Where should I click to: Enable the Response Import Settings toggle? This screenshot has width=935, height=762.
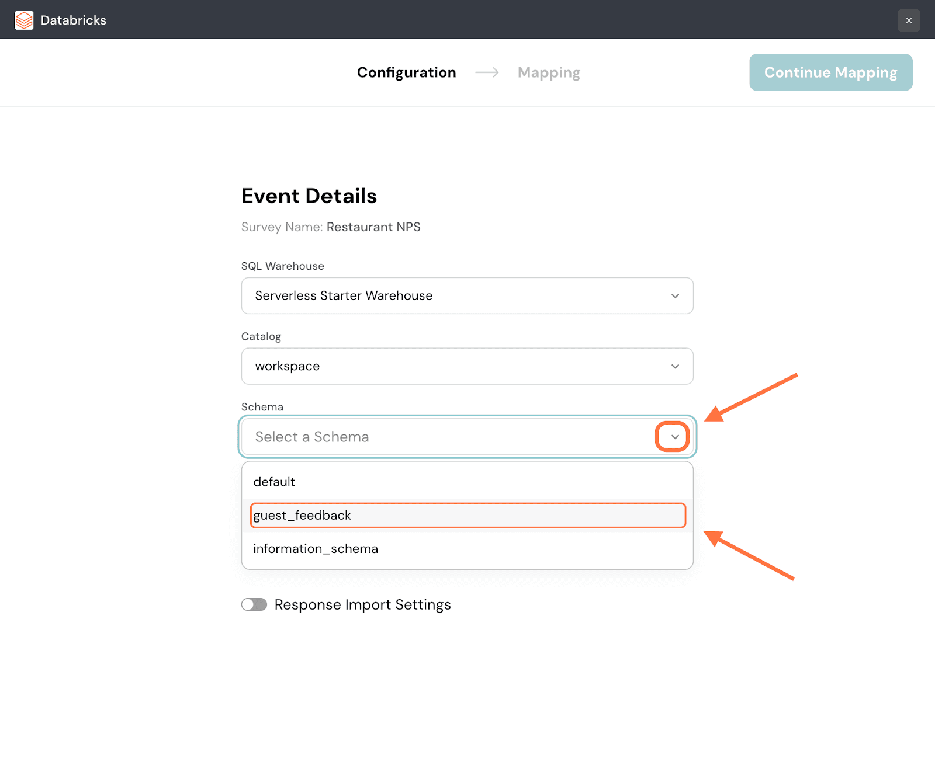click(254, 604)
